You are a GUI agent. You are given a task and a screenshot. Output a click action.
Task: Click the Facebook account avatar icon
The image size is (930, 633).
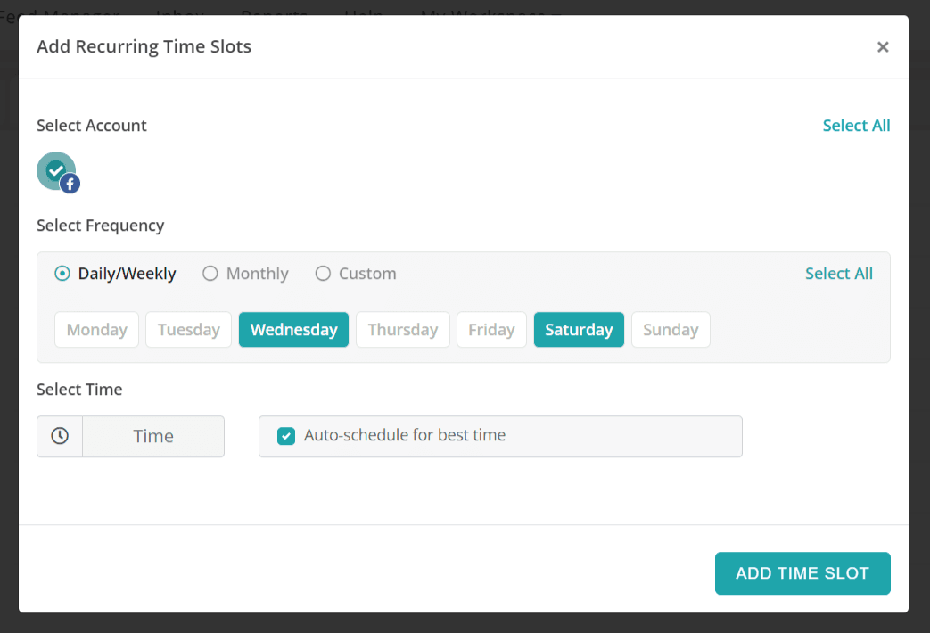click(57, 171)
